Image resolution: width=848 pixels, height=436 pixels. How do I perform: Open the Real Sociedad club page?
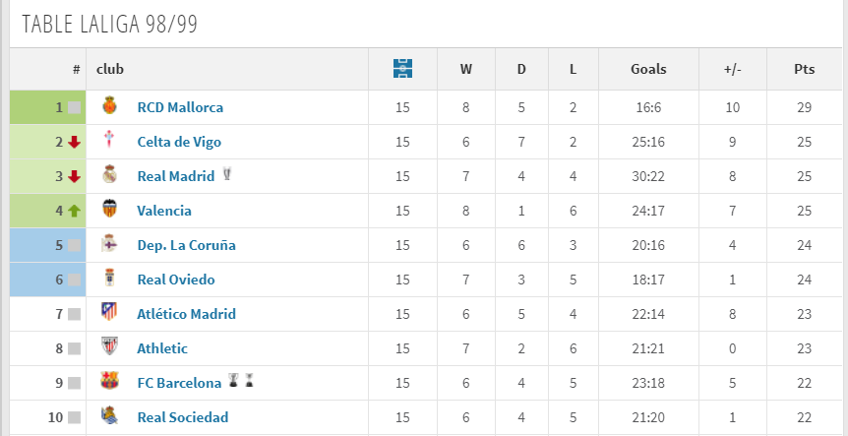pos(183,417)
